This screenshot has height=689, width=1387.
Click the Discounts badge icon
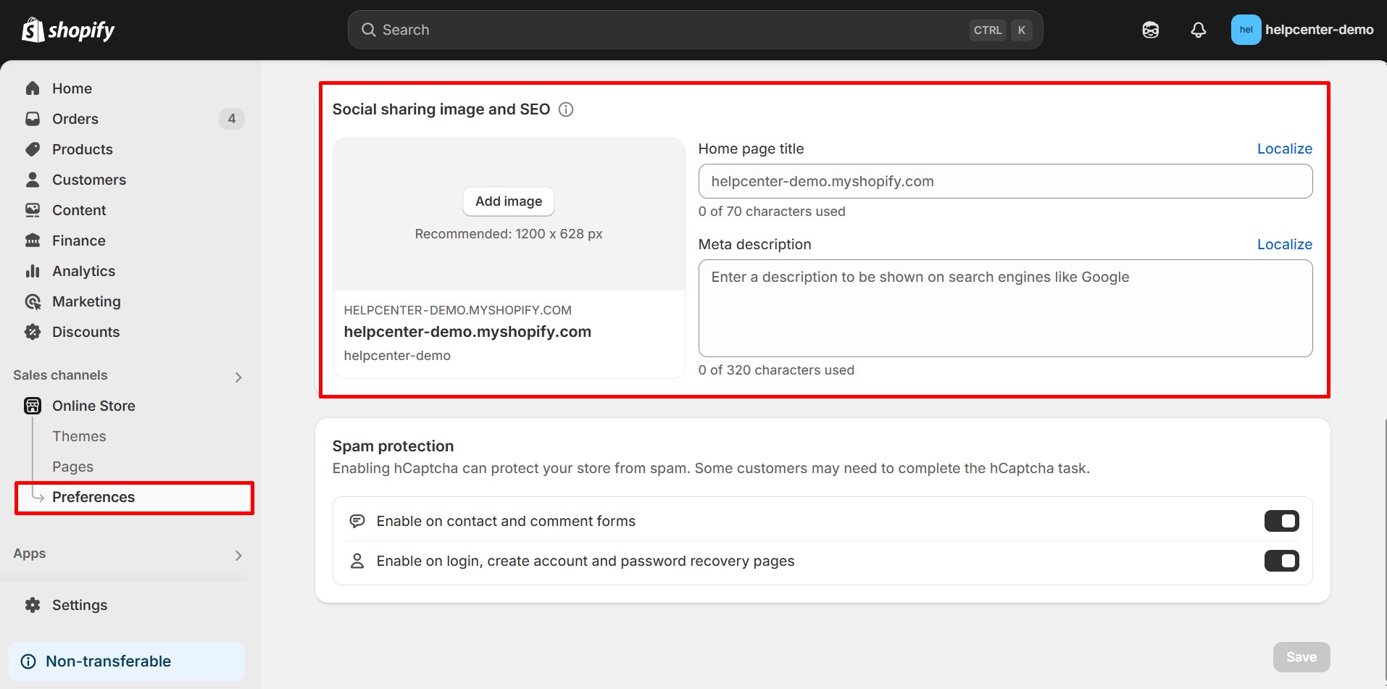point(33,332)
